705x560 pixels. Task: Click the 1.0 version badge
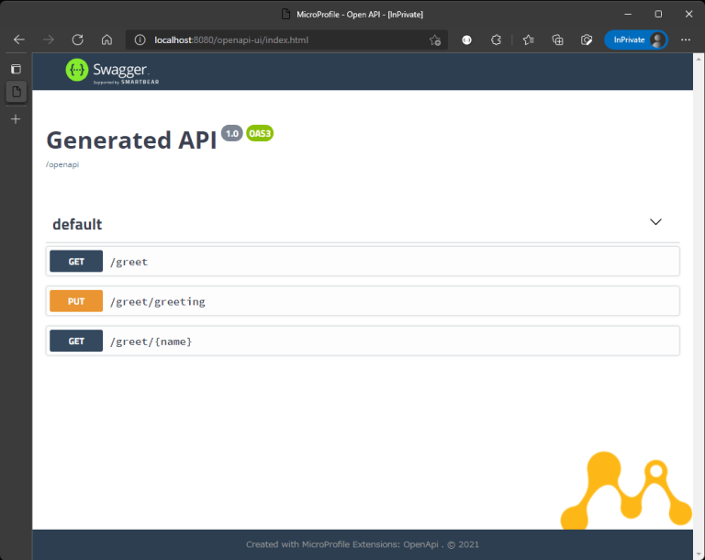(x=232, y=134)
